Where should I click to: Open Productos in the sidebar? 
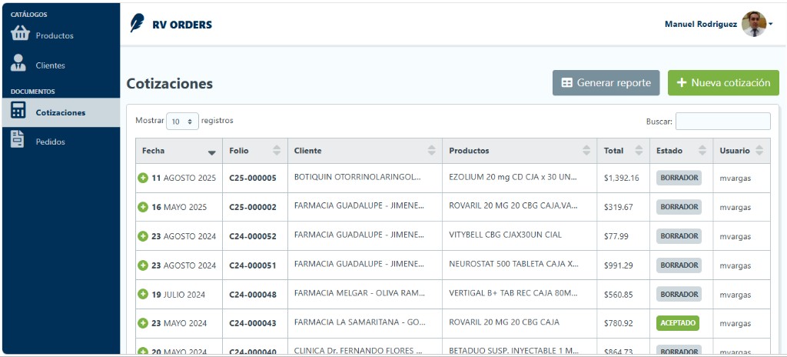[61, 35]
